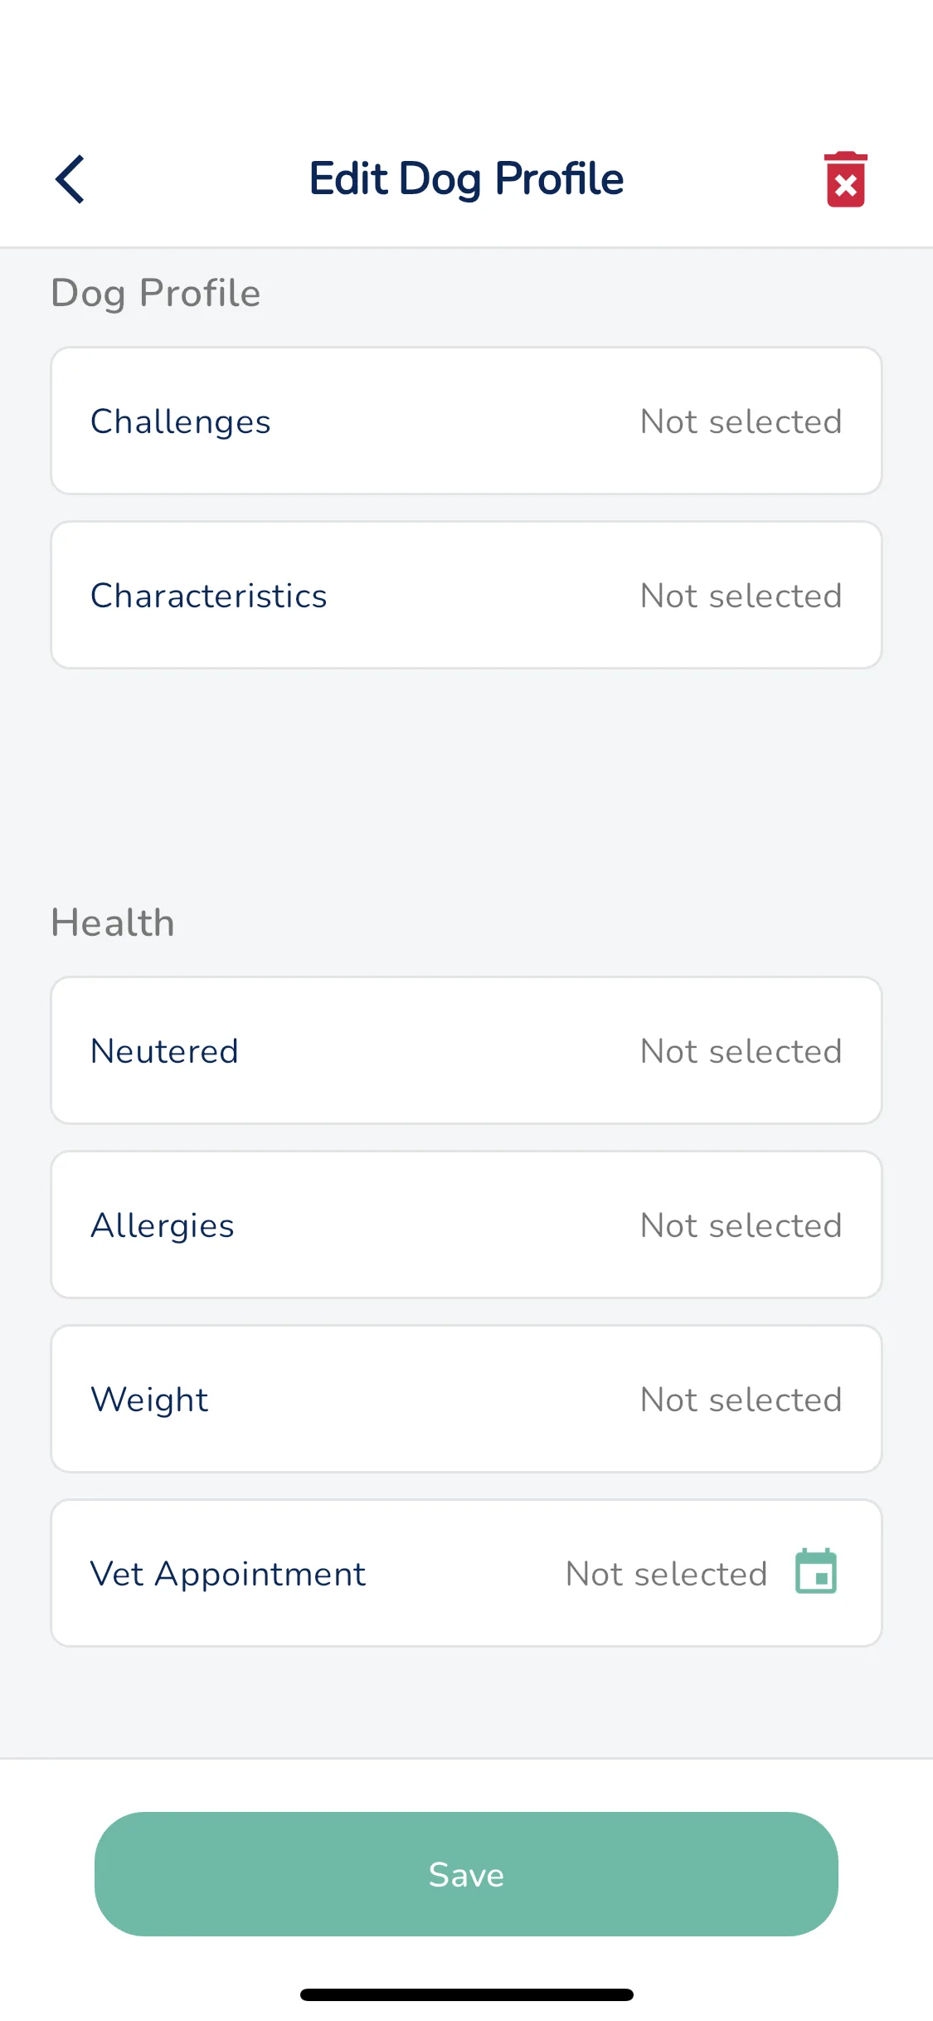Tap Not selected next to Weight
Viewport: 933px width, 2021px height.
pos(741,1400)
